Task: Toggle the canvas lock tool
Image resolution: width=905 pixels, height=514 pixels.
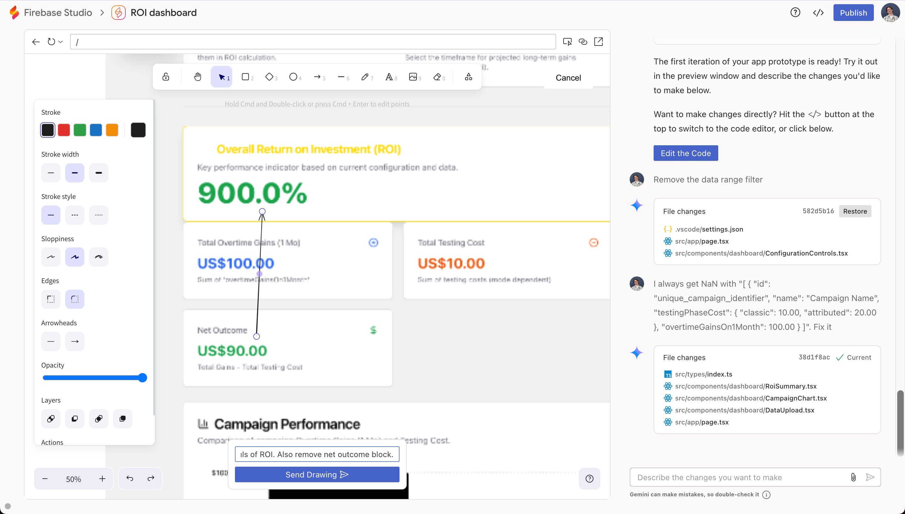Action: (166, 77)
